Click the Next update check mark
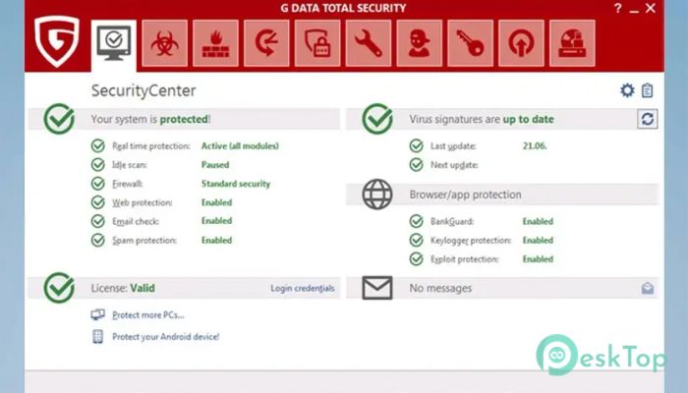 [416, 164]
